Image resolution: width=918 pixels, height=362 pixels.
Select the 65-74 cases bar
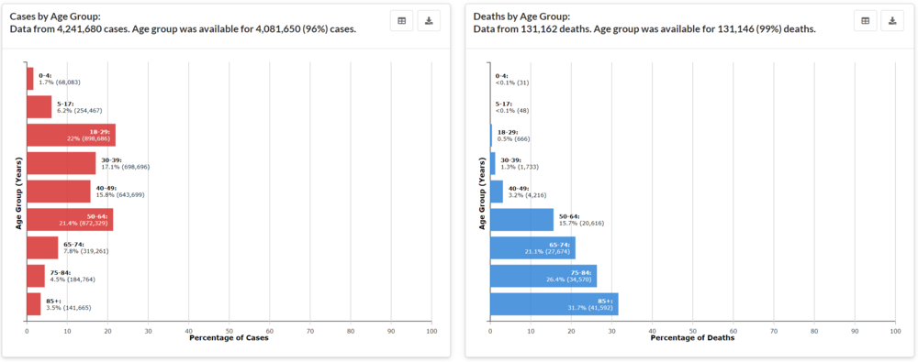tap(42, 248)
